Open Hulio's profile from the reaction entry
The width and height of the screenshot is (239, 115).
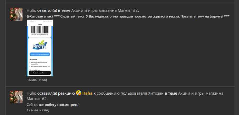coord(31,93)
